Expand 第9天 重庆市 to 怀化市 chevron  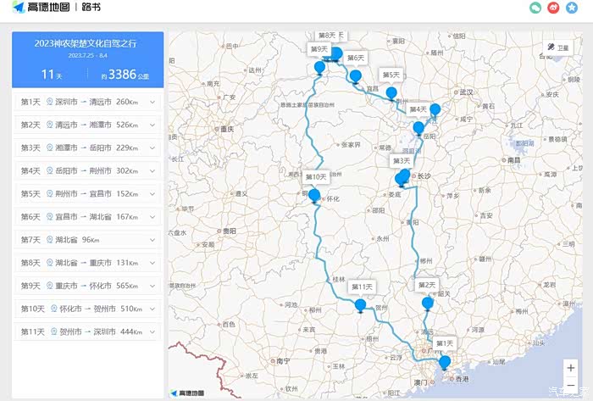[x=152, y=286]
